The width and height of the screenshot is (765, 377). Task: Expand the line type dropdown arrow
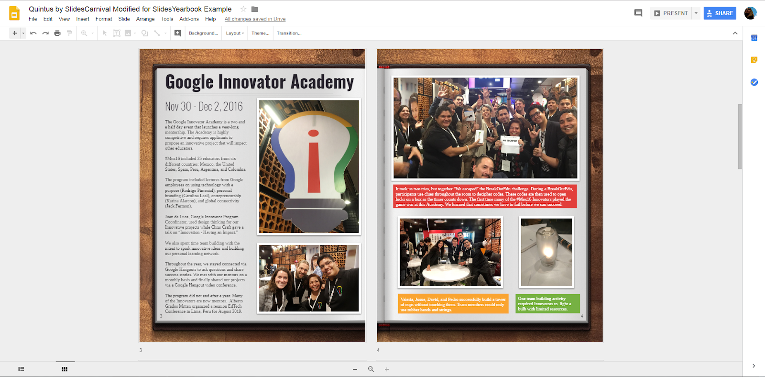[x=165, y=33]
